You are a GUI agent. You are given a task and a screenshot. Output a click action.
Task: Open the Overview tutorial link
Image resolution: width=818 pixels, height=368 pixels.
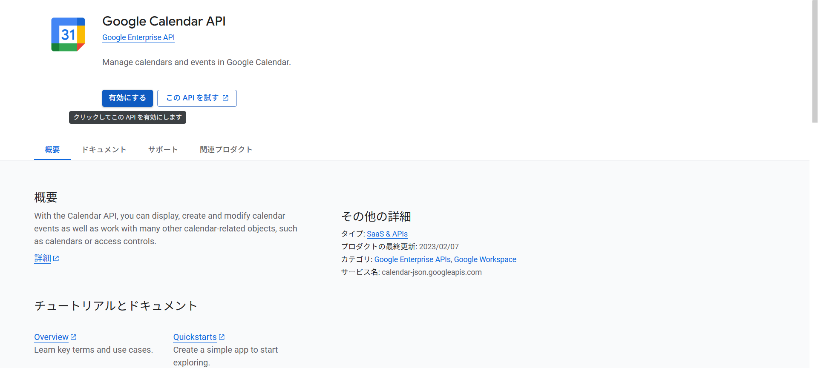coord(51,337)
